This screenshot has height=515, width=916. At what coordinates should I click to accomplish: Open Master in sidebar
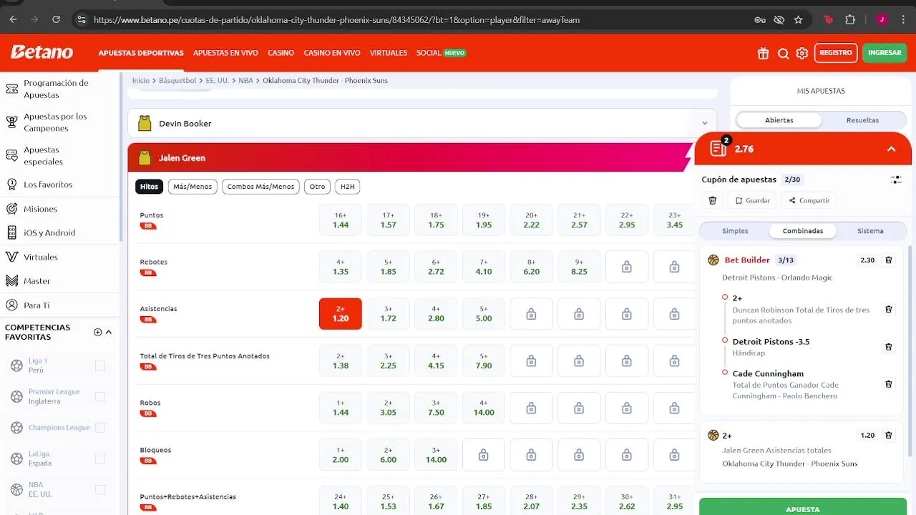36,281
